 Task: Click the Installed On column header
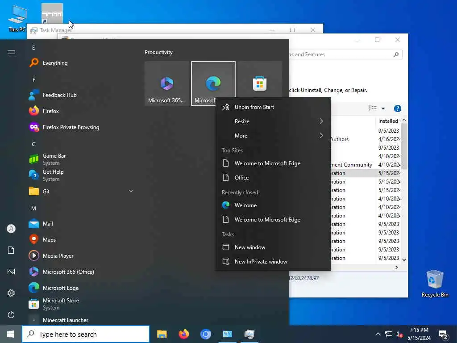coord(388,121)
